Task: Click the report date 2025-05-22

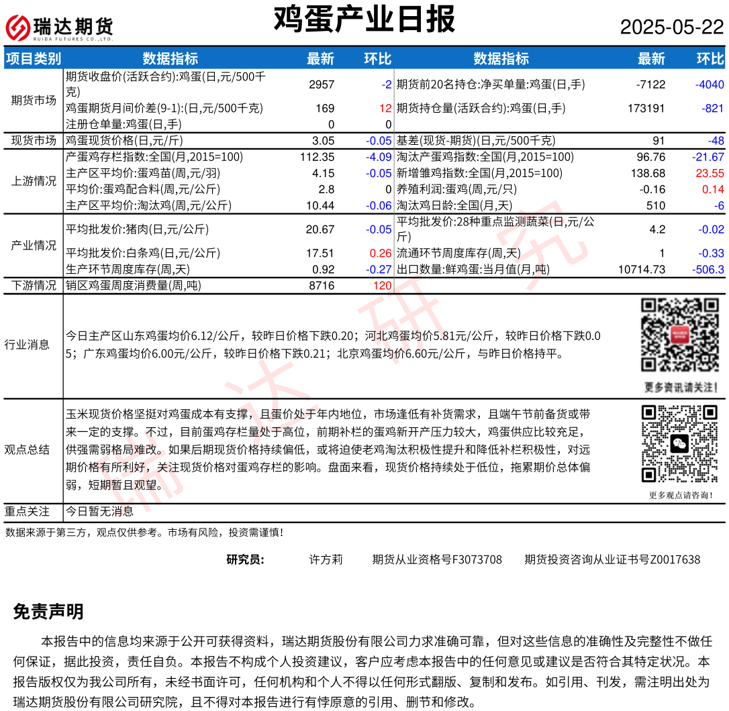Action: [x=671, y=28]
